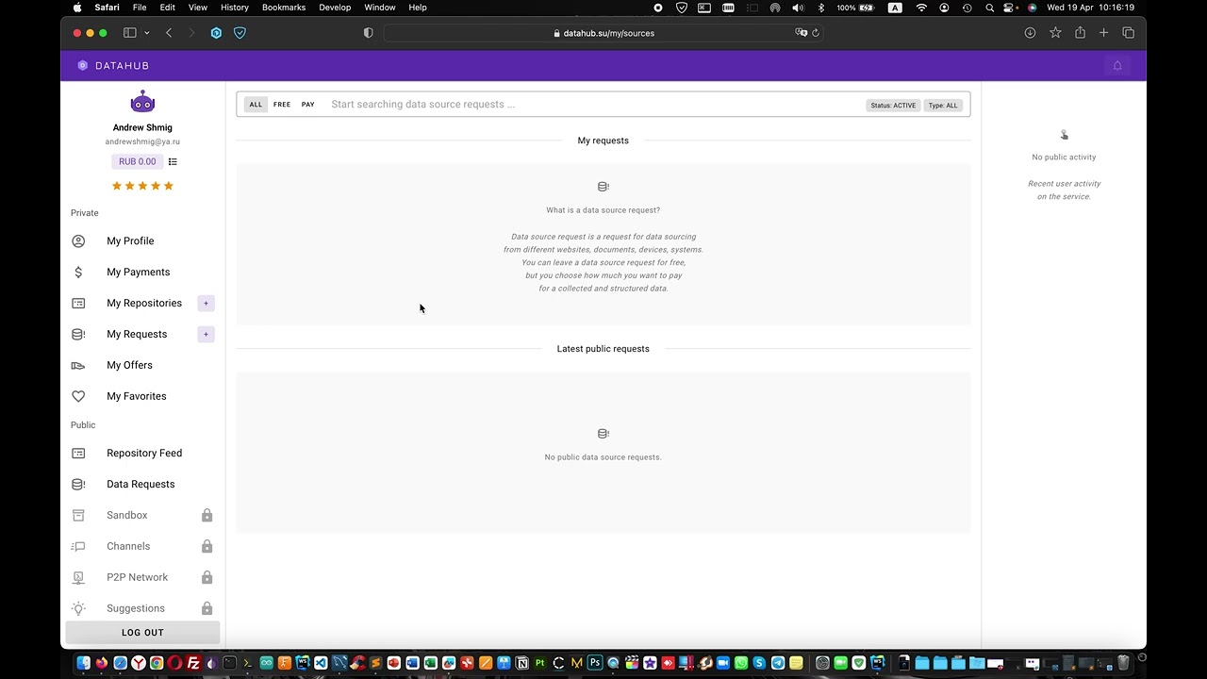
Task: Add new request with plus button
Action: [x=206, y=334]
